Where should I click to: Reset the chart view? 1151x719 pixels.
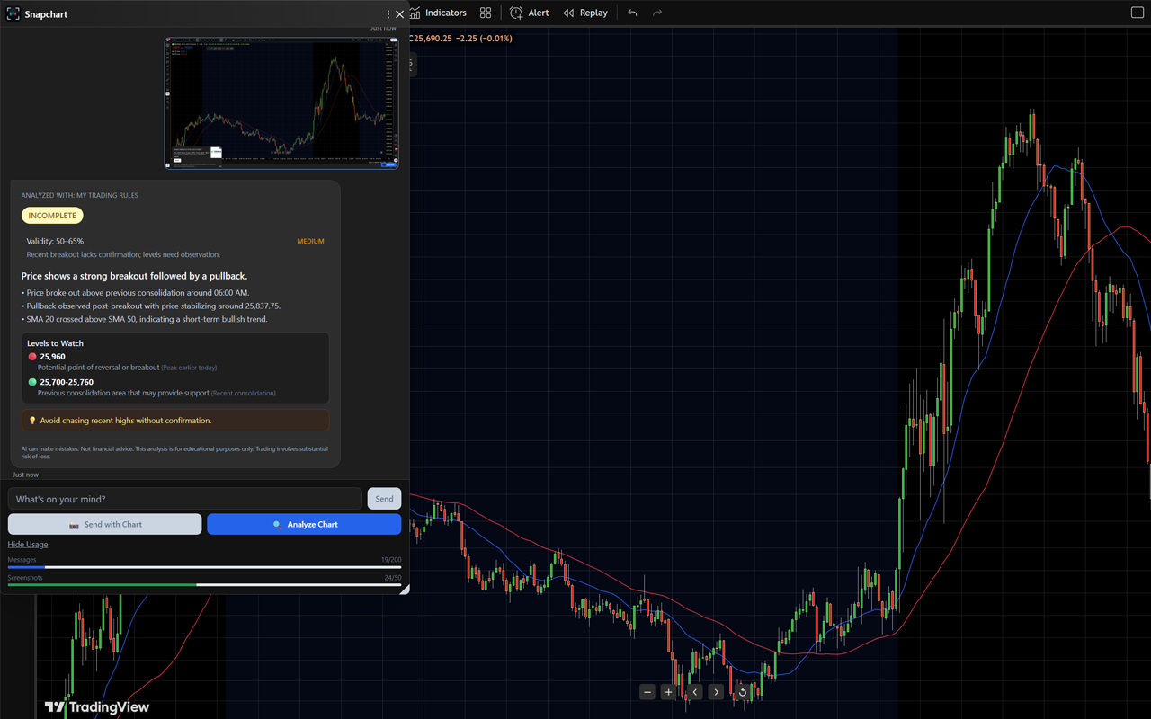pyautogui.click(x=743, y=692)
